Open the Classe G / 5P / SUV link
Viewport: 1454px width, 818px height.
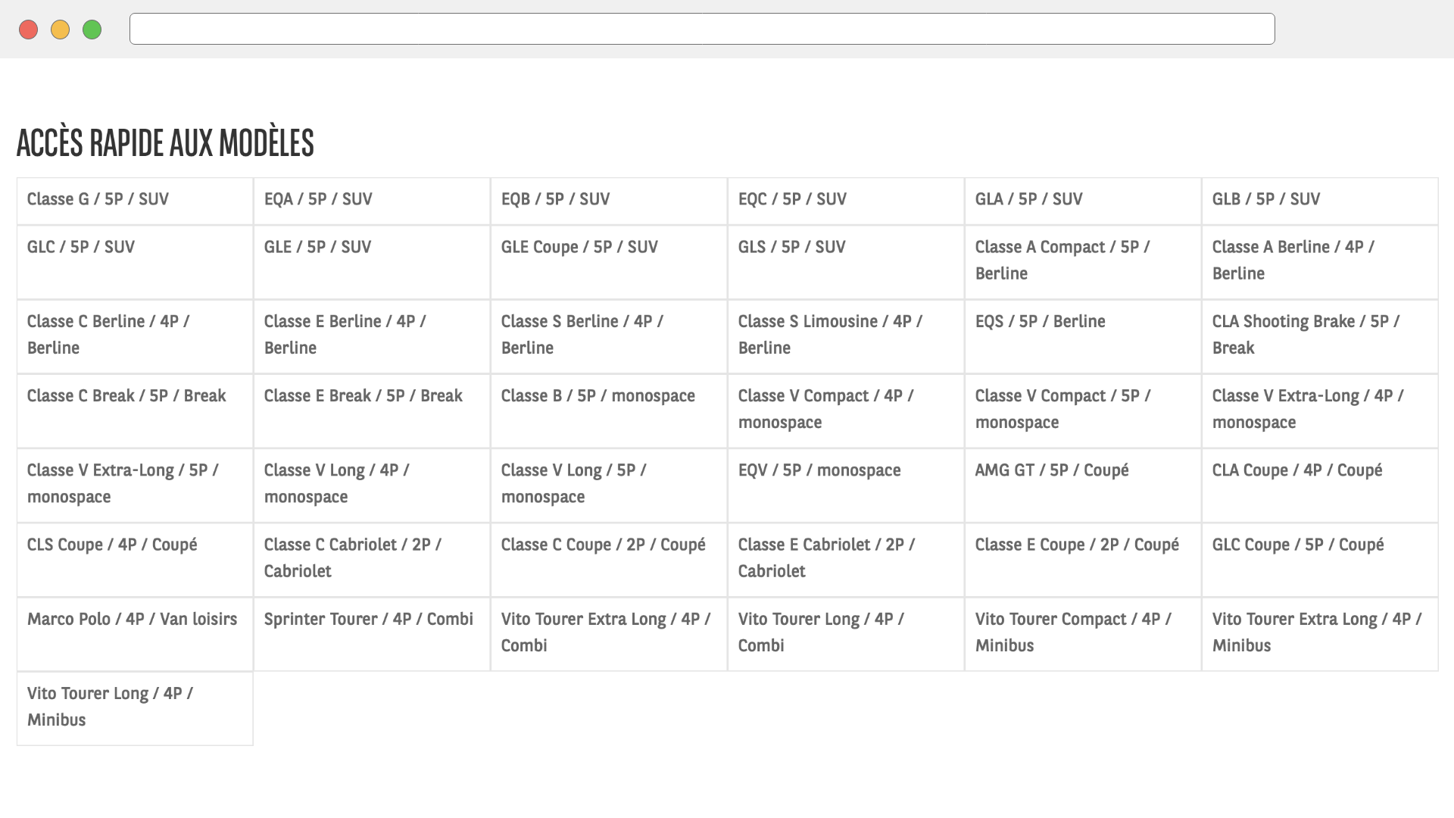(x=98, y=199)
